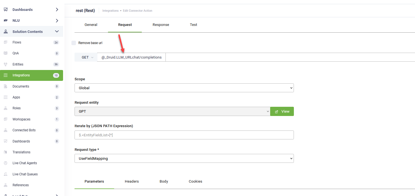Show the Cookies sub-tab
Screen dimensions: 415x196
[195, 182]
